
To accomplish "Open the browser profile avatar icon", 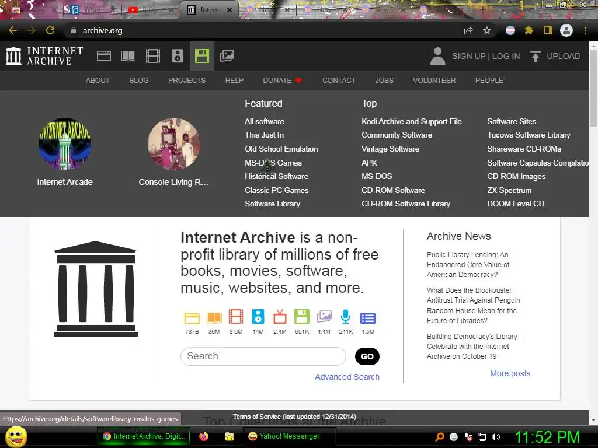I will 566,30.
